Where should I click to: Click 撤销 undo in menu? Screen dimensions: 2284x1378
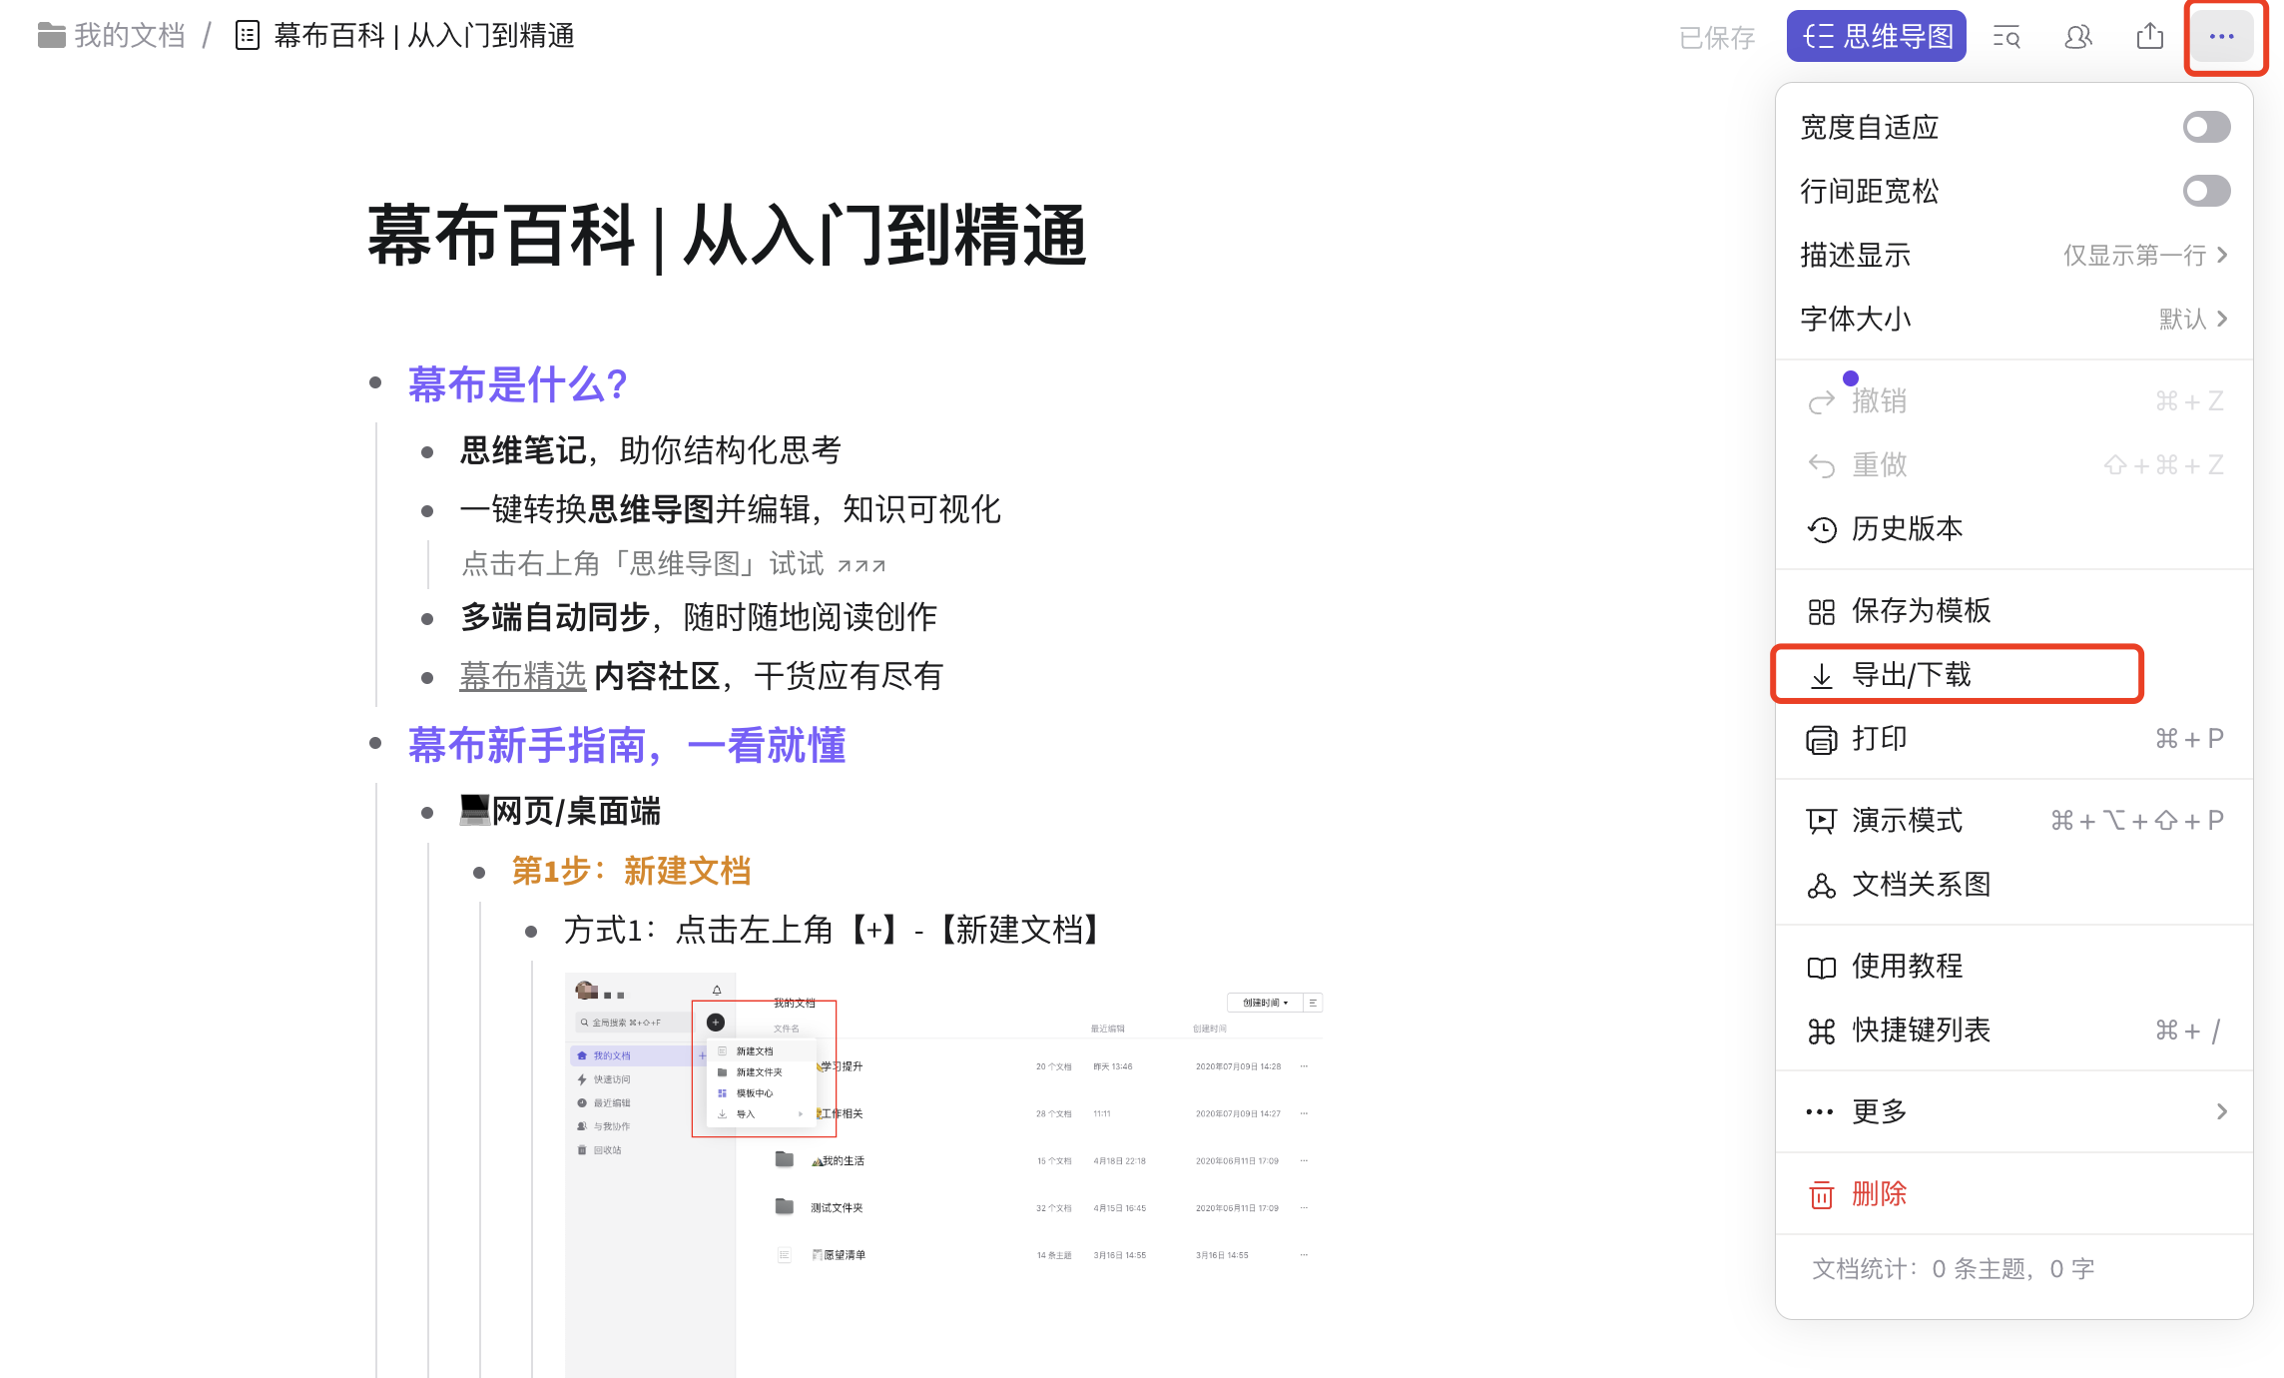(2013, 400)
